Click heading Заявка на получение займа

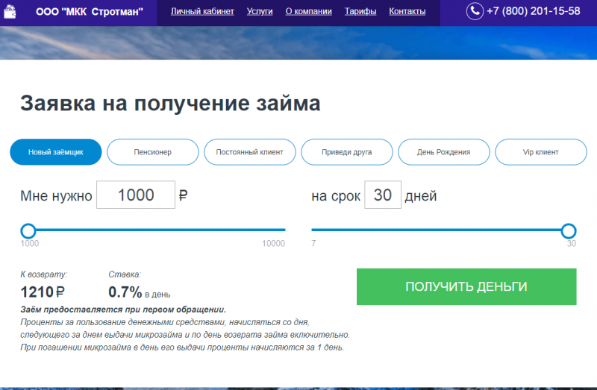[170, 103]
